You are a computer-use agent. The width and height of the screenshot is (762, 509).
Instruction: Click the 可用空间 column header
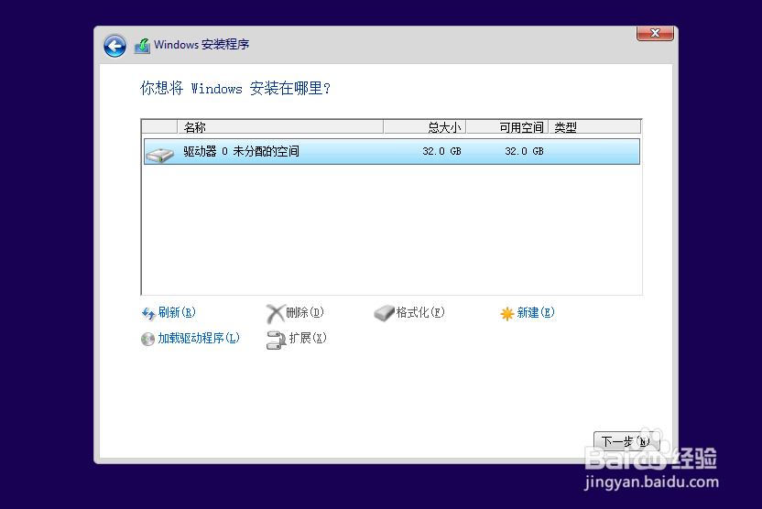click(x=507, y=127)
